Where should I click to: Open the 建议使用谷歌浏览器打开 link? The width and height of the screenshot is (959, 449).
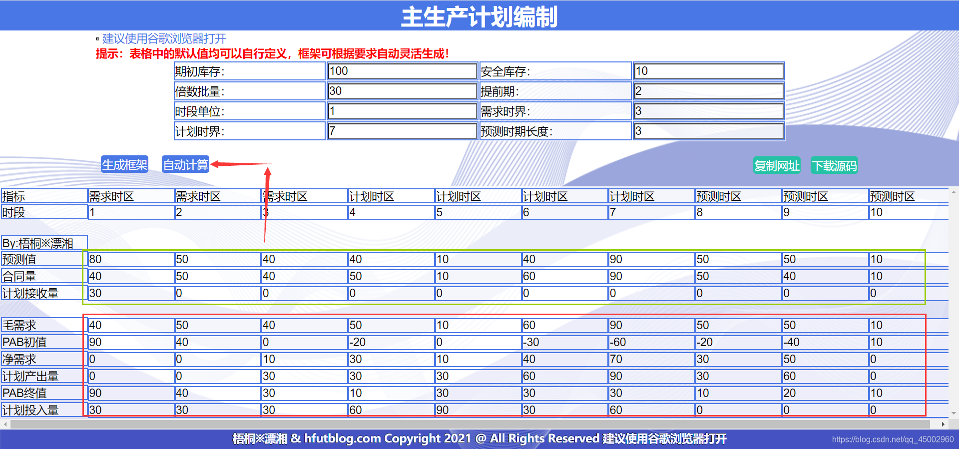tap(164, 38)
